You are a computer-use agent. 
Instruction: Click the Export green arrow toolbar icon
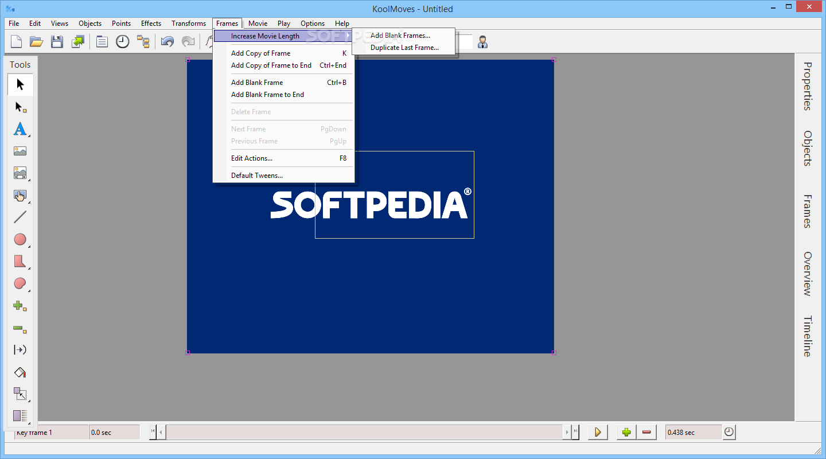77,41
